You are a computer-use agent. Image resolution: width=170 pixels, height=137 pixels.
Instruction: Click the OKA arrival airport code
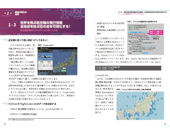click(49, 62)
